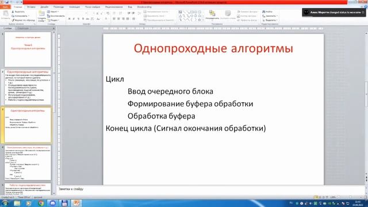This screenshot has width=368, height=207.
Task: Select slide 2 thumbnail in the panel
Action: (28, 87)
